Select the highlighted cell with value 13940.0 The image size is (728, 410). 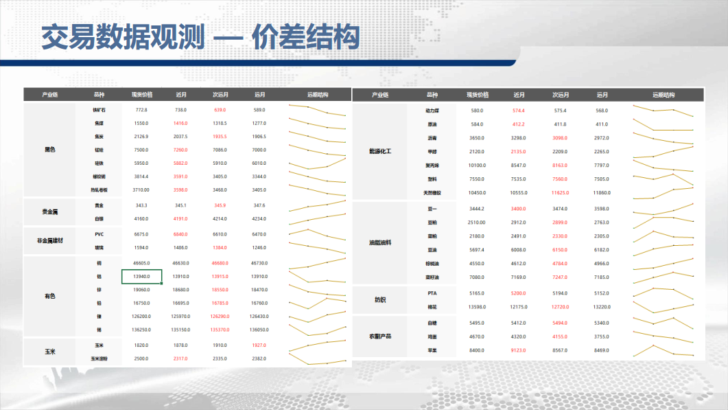(142, 276)
